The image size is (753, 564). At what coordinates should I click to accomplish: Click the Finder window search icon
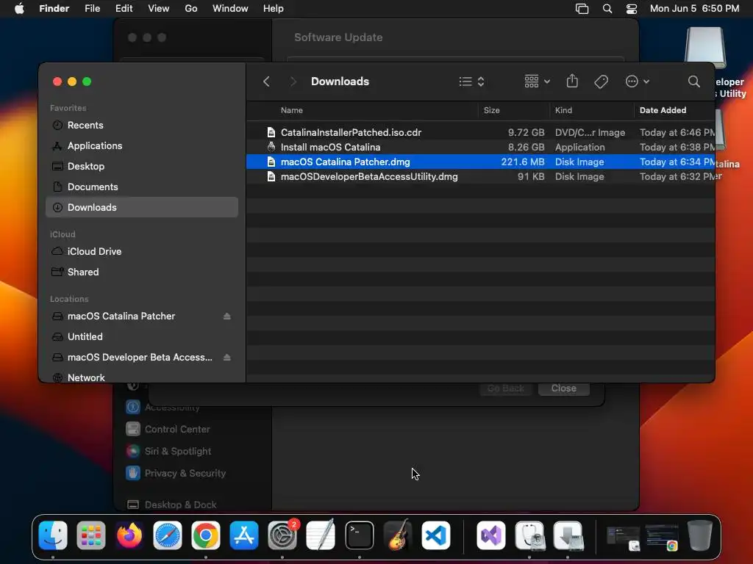tap(693, 82)
